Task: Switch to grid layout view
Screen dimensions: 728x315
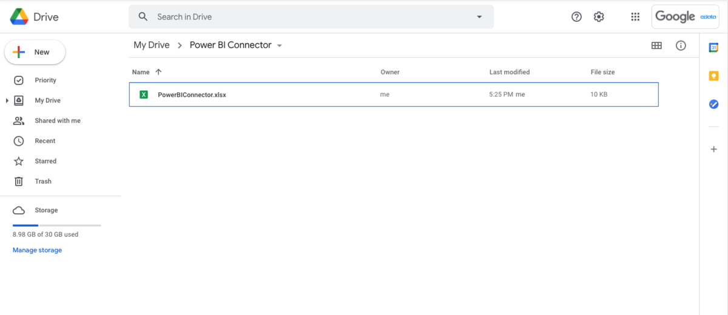Action: point(656,45)
